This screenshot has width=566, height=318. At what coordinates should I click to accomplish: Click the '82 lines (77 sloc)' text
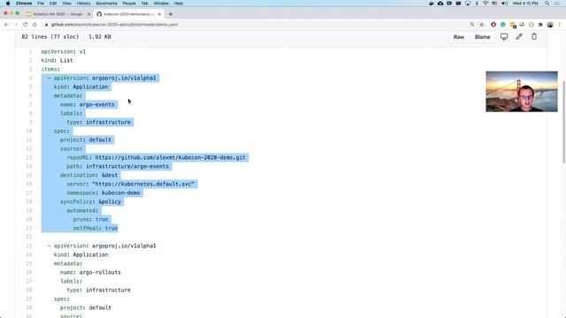(x=50, y=37)
